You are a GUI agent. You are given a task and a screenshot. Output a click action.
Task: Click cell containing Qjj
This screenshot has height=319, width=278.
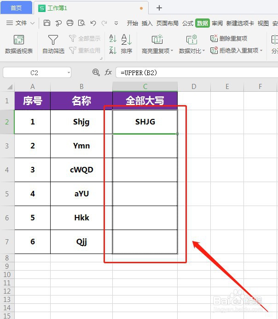[x=81, y=242]
